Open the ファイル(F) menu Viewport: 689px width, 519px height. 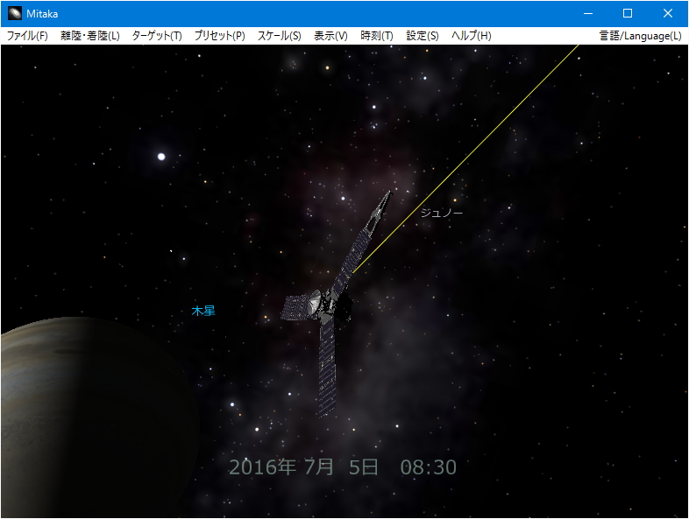[x=27, y=36]
